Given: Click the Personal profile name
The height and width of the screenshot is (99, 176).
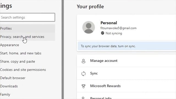Looking at the screenshot, I should (x=109, y=23).
